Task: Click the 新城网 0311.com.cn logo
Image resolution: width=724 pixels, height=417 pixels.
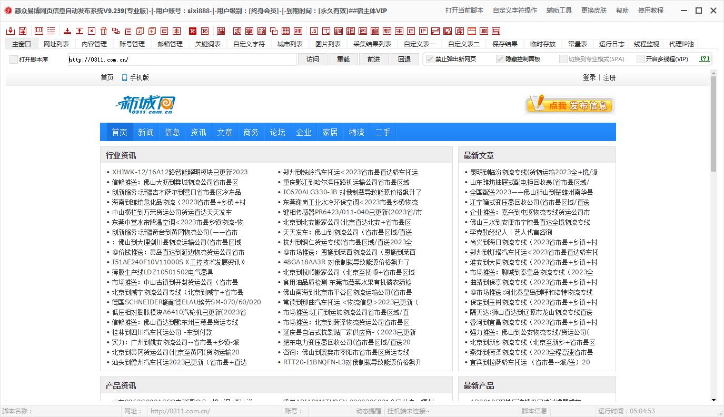Action: (145, 104)
